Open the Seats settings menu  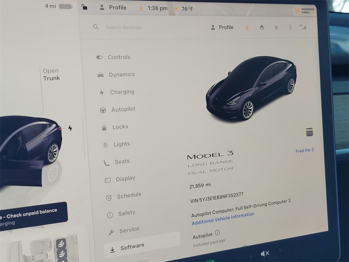[117, 162]
